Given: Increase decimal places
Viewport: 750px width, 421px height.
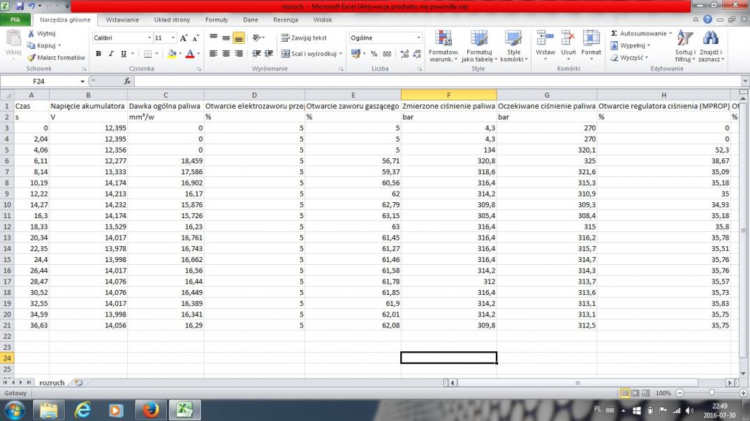Looking at the screenshot, I should click(404, 54).
